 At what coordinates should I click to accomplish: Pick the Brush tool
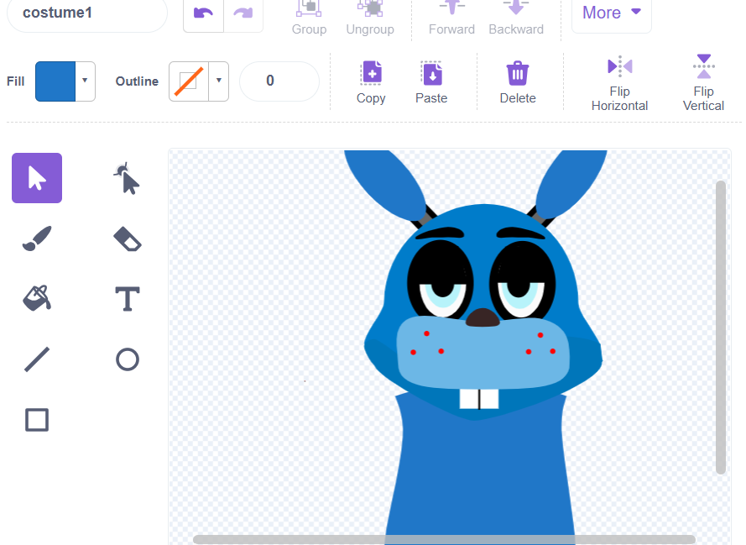(x=37, y=238)
